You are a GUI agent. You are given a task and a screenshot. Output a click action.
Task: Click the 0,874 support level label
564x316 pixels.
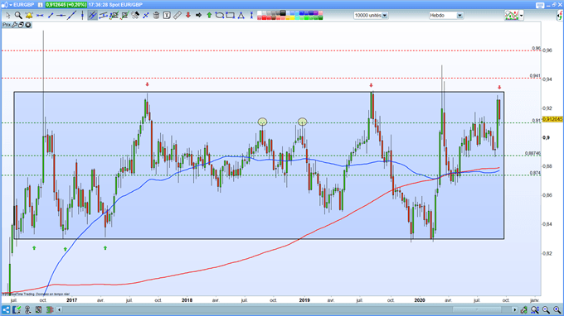coord(535,173)
